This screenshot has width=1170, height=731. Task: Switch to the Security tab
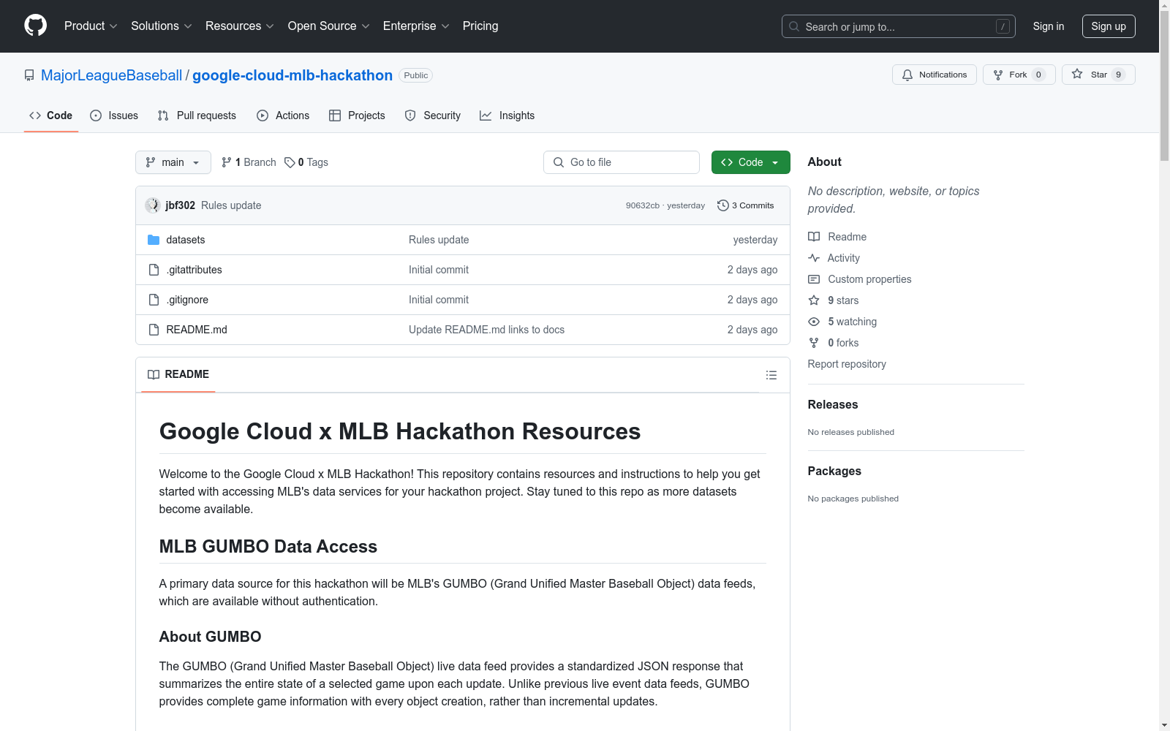click(433, 115)
